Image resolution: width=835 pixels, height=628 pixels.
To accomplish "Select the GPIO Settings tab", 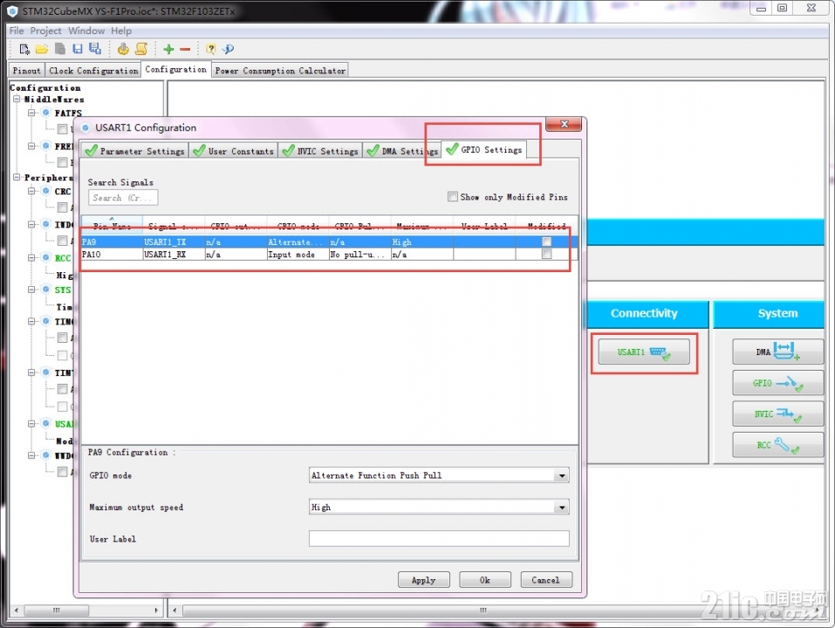I will [484, 150].
